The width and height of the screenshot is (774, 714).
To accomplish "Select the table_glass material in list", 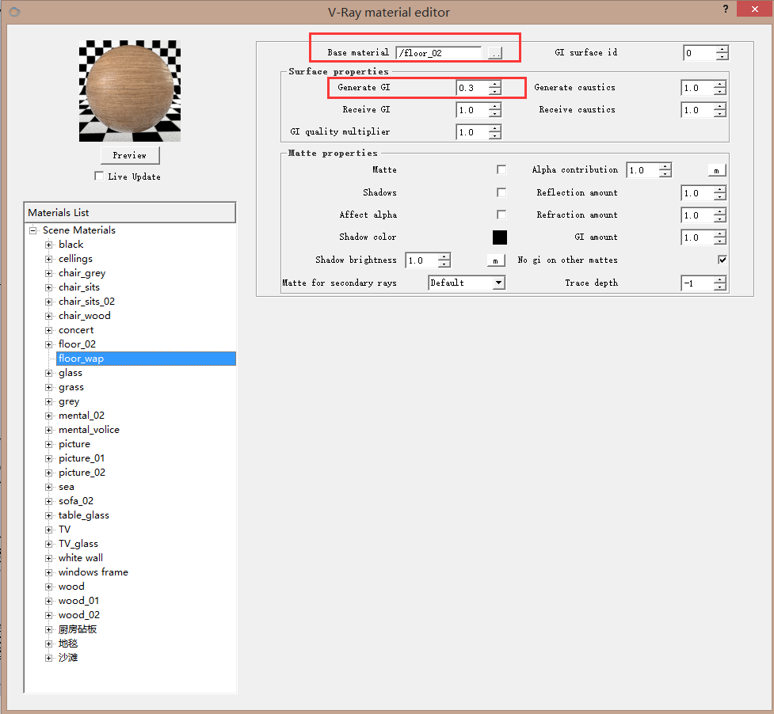I will click(x=84, y=515).
